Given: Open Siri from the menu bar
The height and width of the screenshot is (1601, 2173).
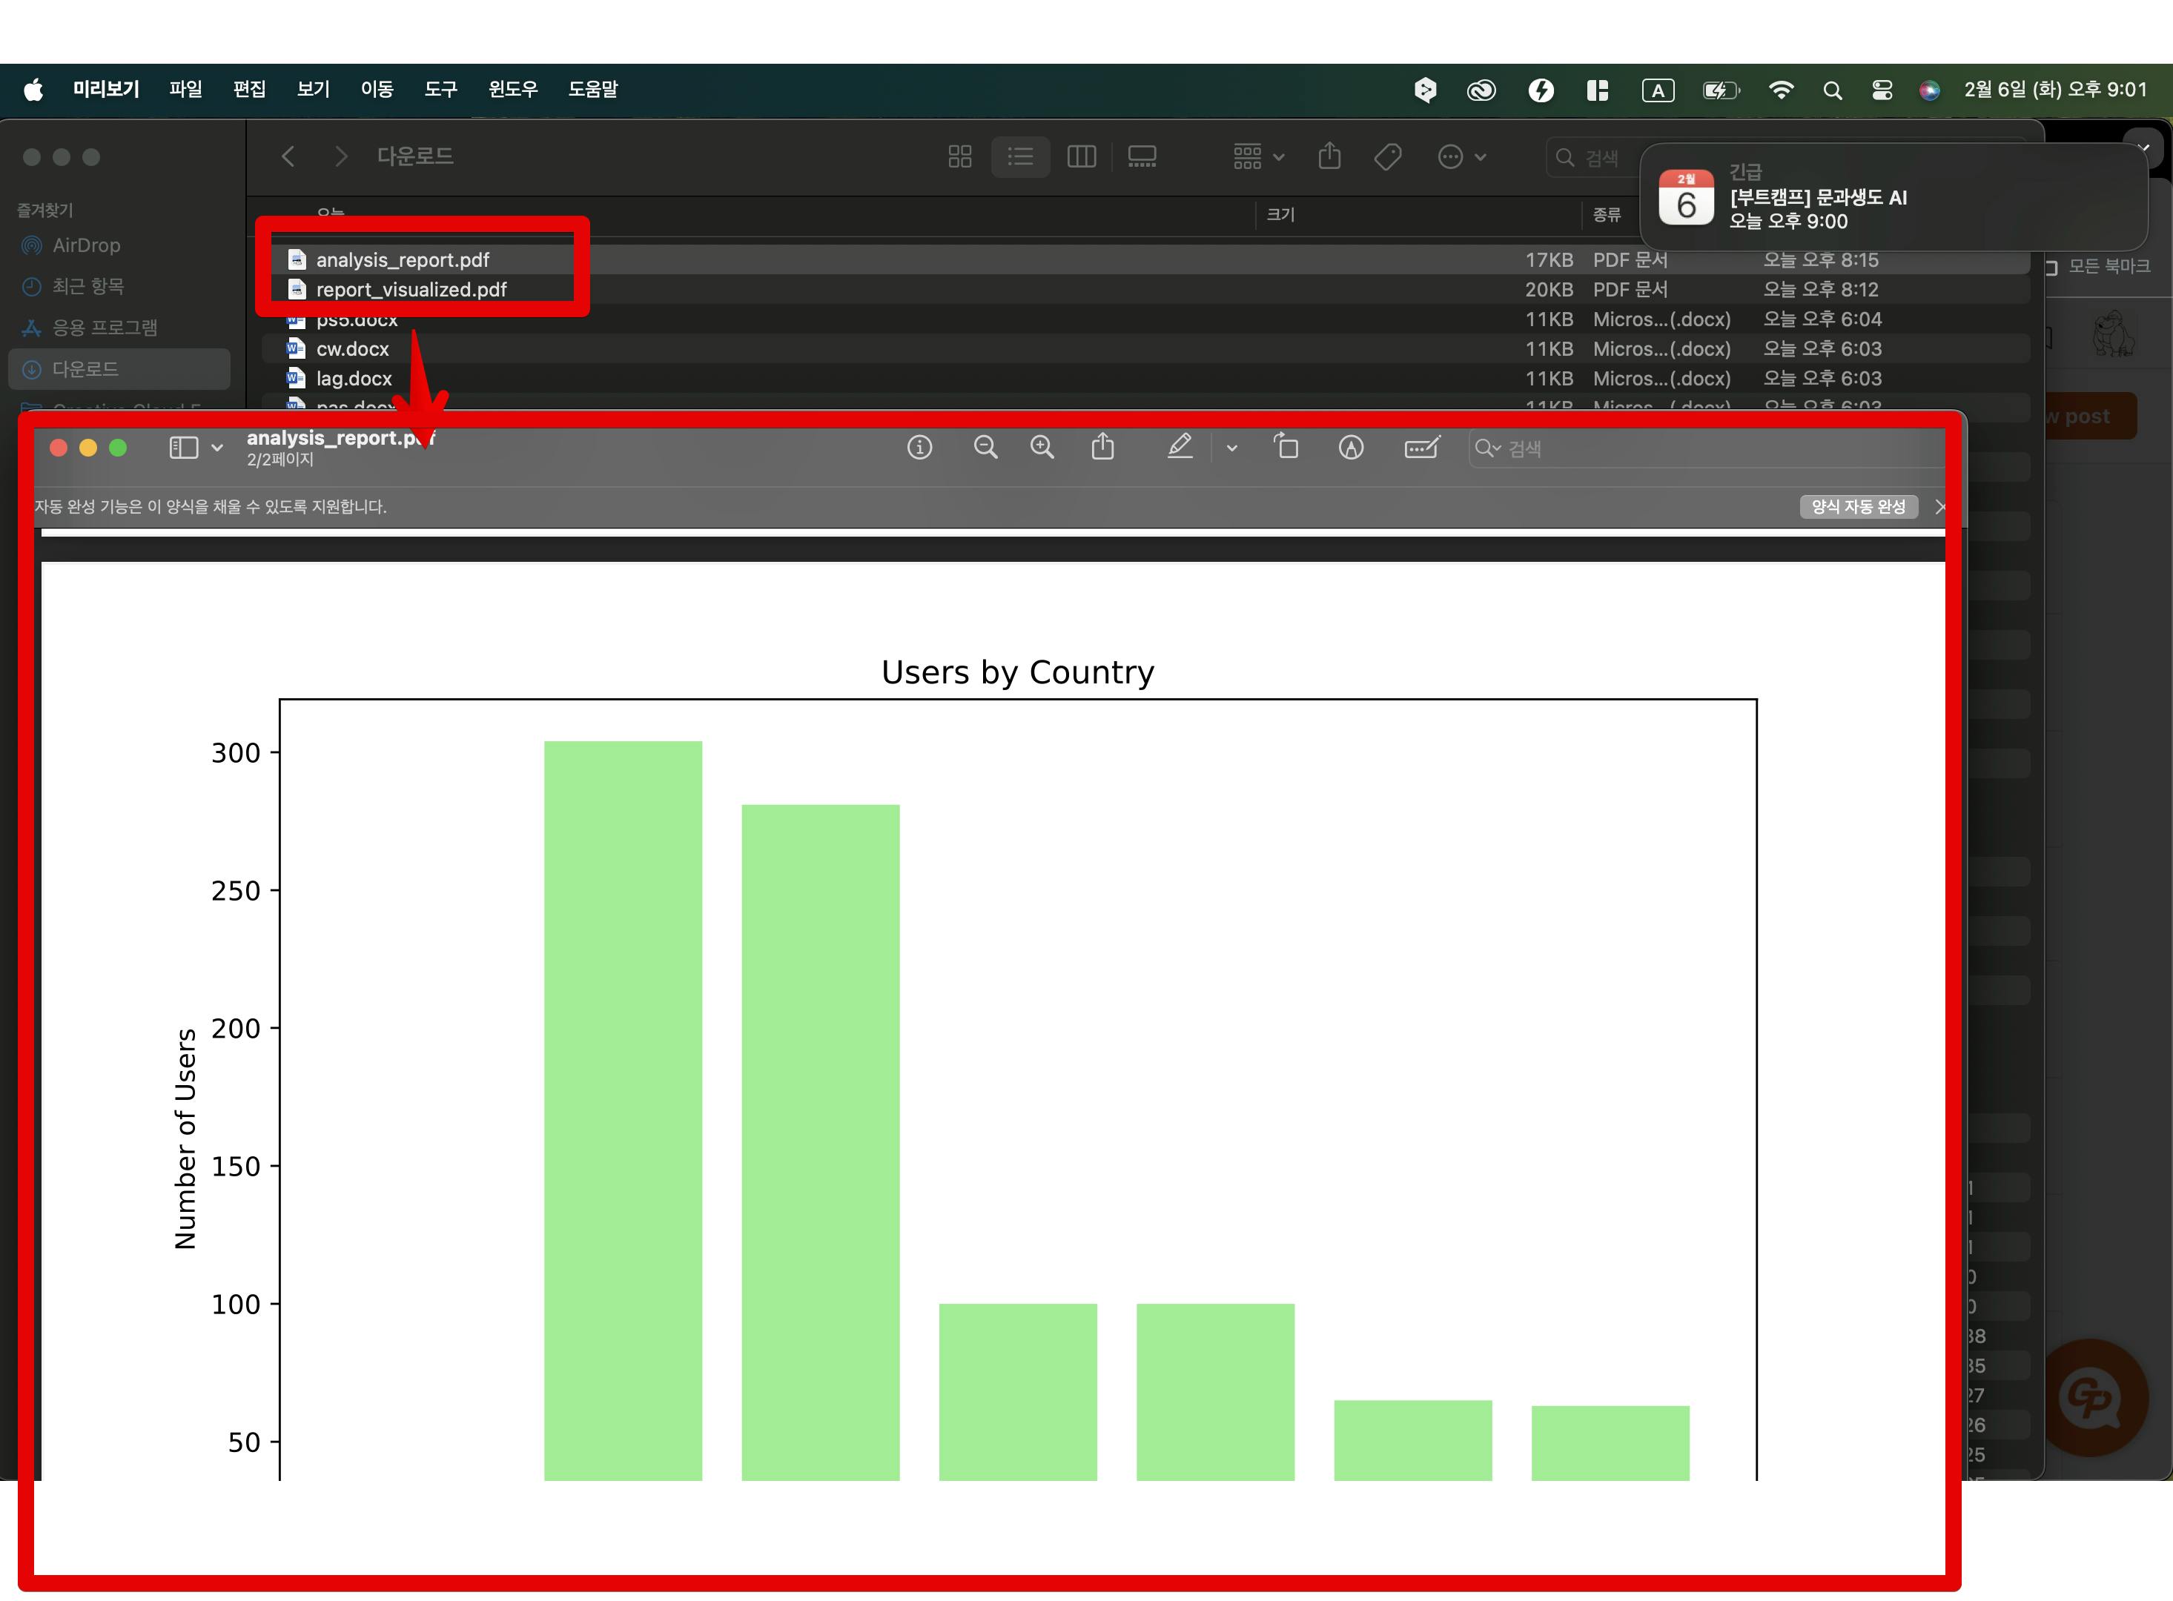Looking at the screenshot, I should tap(1929, 90).
